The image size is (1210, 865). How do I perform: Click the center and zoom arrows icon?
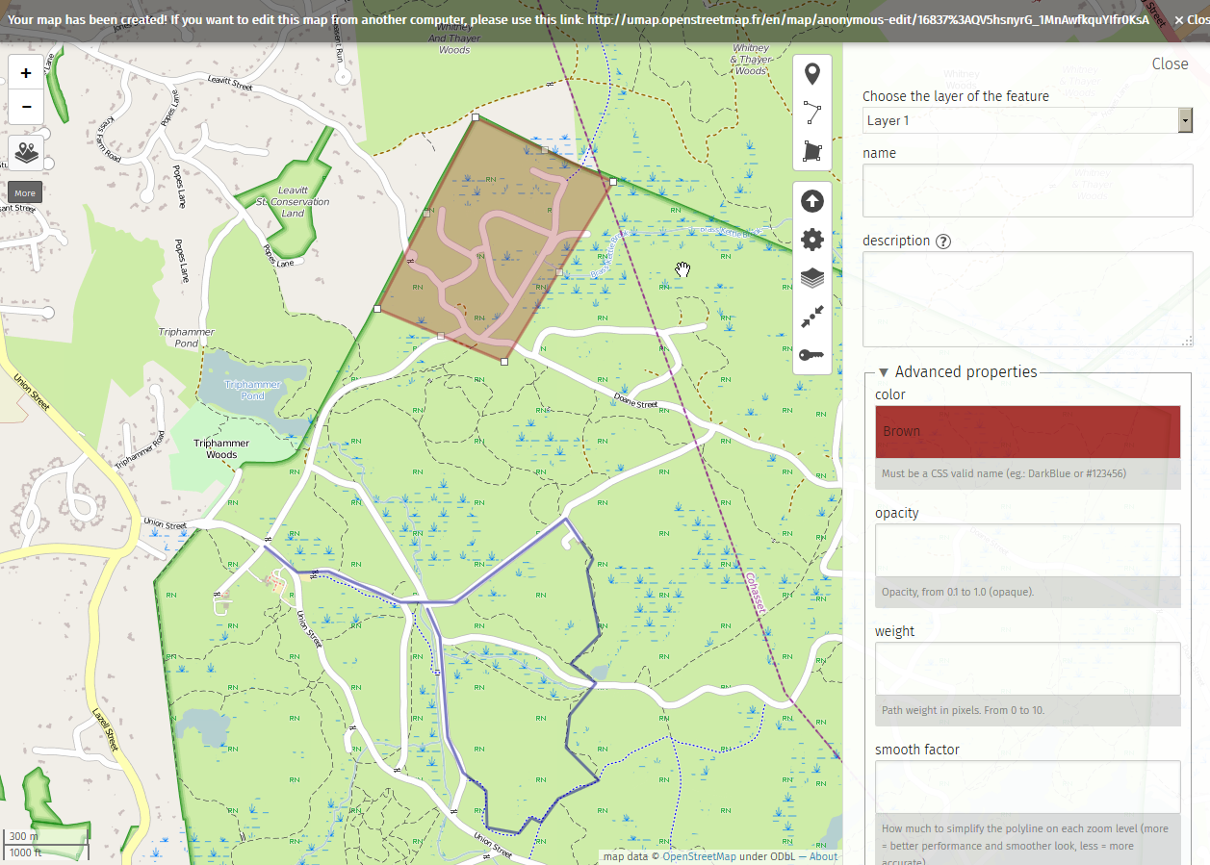(x=812, y=317)
